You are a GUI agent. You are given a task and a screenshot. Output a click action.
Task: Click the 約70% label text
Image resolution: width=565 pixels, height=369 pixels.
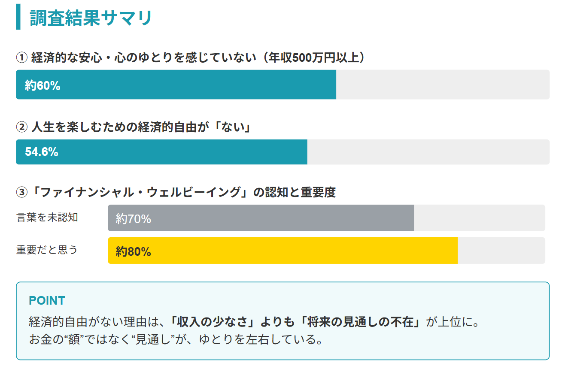133,219
